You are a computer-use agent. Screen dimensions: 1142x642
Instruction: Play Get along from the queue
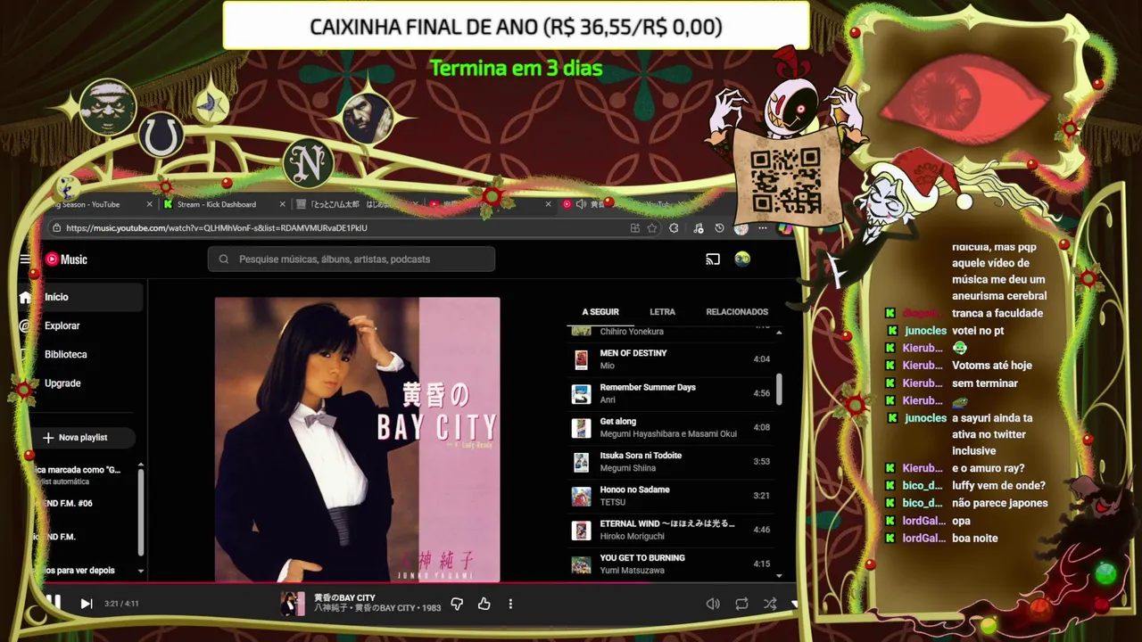coord(671,427)
